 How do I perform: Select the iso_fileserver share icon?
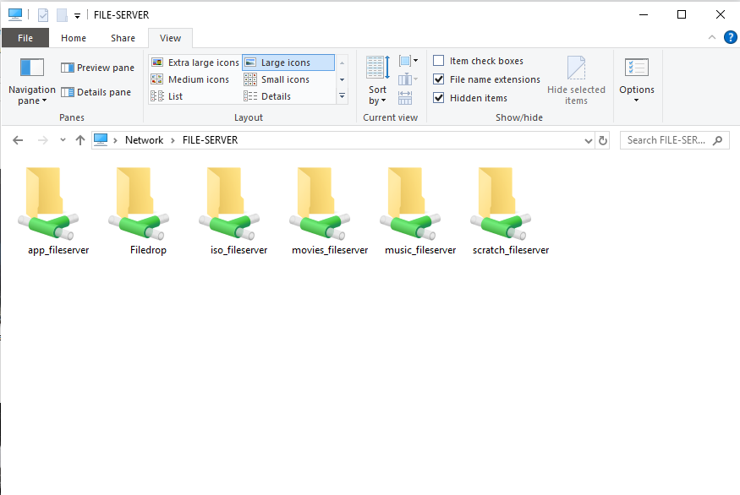point(229,204)
